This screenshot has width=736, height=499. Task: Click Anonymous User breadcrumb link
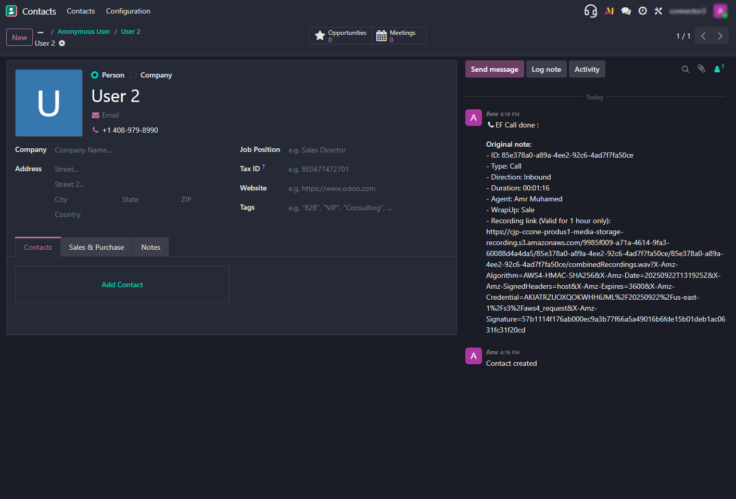tap(84, 32)
